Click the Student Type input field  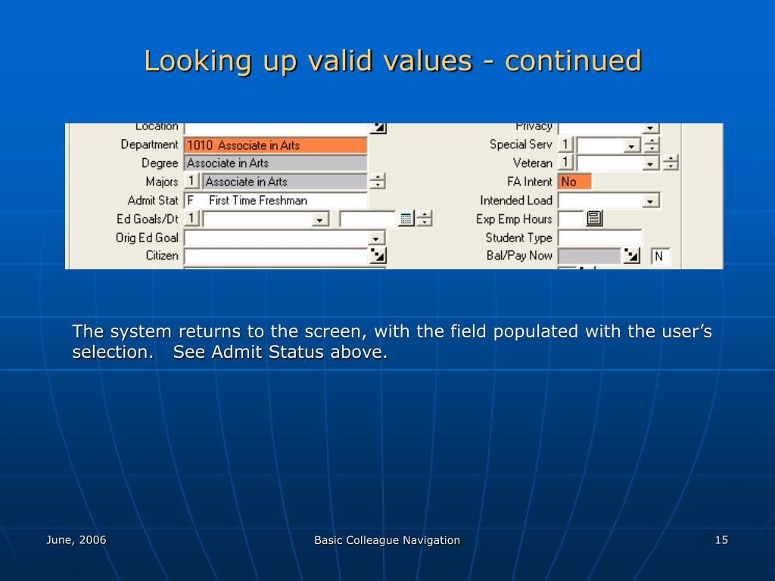(x=600, y=238)
